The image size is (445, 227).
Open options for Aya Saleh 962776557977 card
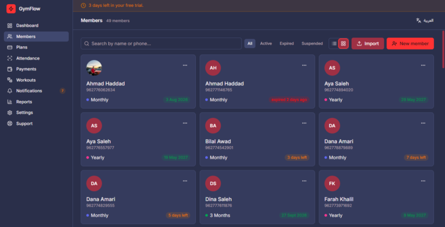185,123
